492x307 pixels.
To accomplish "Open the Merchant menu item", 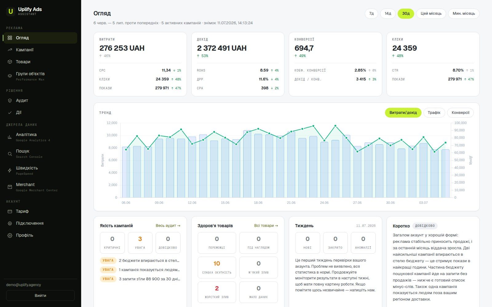I will tap(40, 187).
